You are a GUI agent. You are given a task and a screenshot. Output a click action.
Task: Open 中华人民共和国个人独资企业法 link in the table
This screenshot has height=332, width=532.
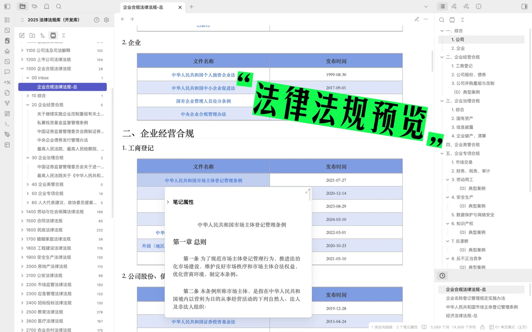[203, 74]
